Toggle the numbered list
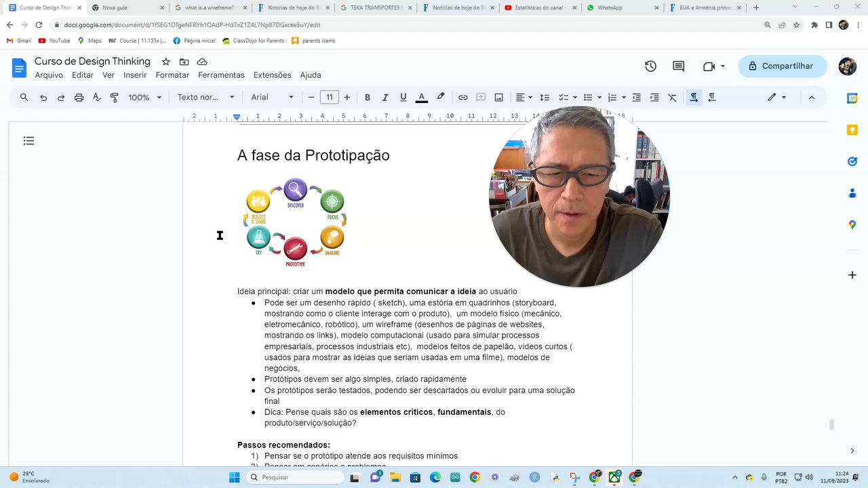 612,98
